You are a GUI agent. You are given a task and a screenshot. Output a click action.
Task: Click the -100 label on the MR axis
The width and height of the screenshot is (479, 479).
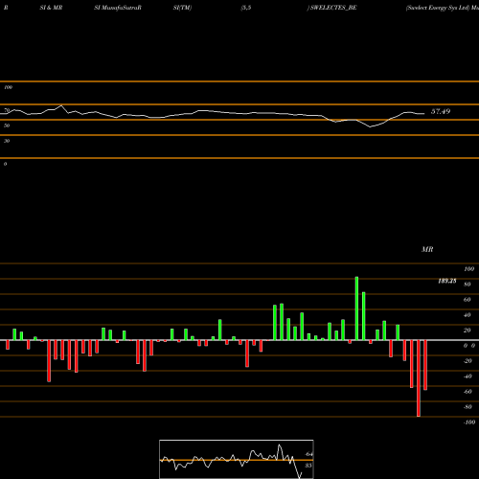click(469, 422)
